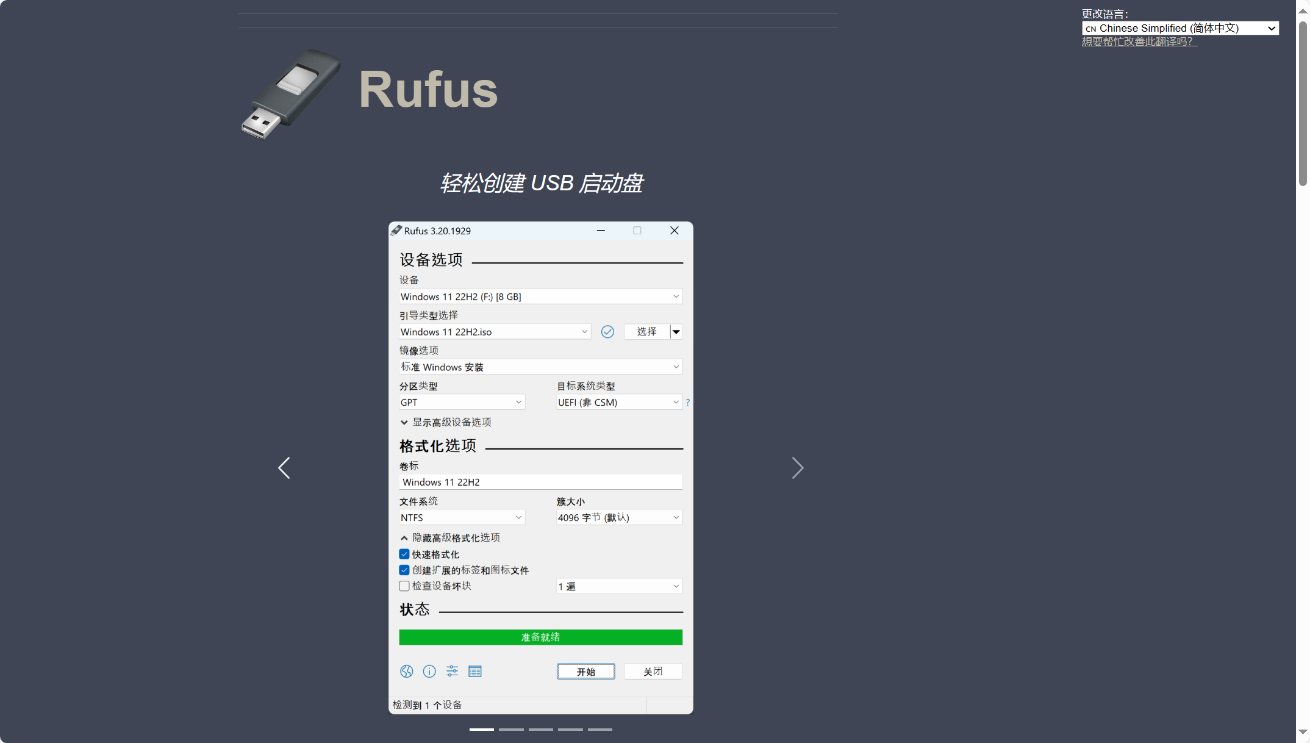
Task: Click the Rufus page title heading
Action: 428,90
